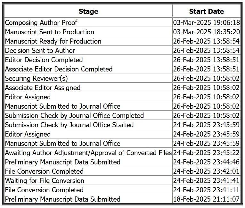245x208 pixels.
Task: Click Associate Editor Decision Completed row
Action: (x=59, y=69)
